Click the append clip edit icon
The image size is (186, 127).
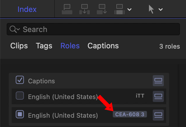click(102, 9)
